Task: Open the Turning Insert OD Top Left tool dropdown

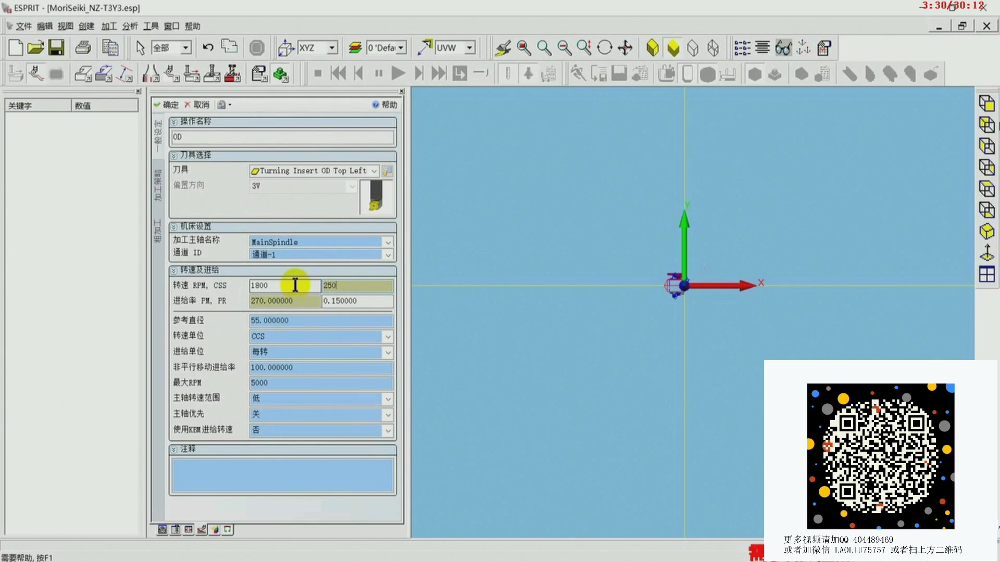Action: click(374, 171)
